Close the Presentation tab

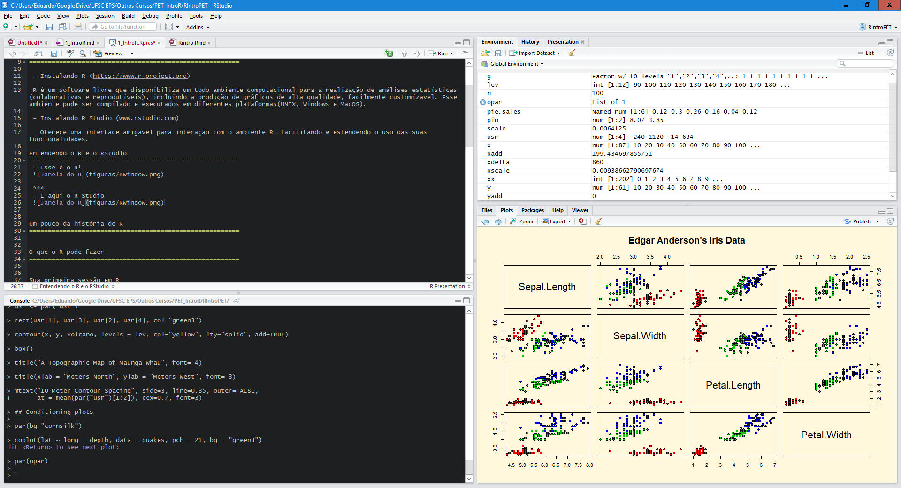(x=583, y=42)
